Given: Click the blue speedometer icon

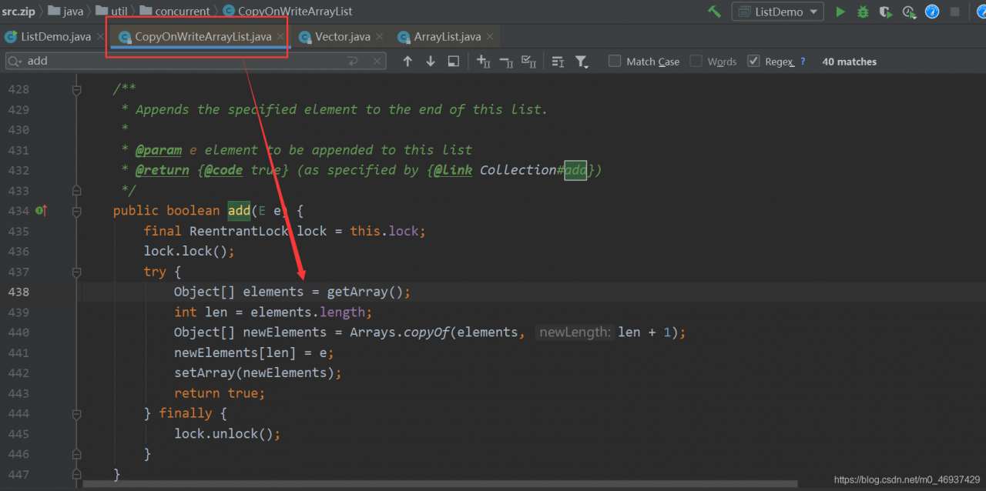Looking at the screenshot, I should 932,12.
